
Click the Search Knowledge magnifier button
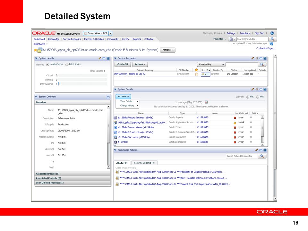(272, 39)
